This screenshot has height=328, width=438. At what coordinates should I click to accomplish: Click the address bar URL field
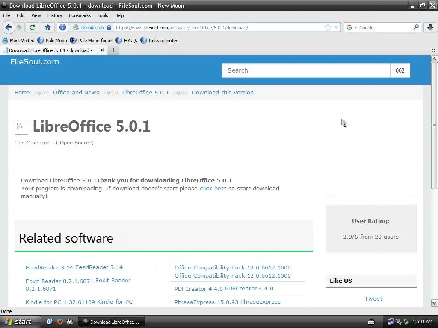tap(218, 28)
